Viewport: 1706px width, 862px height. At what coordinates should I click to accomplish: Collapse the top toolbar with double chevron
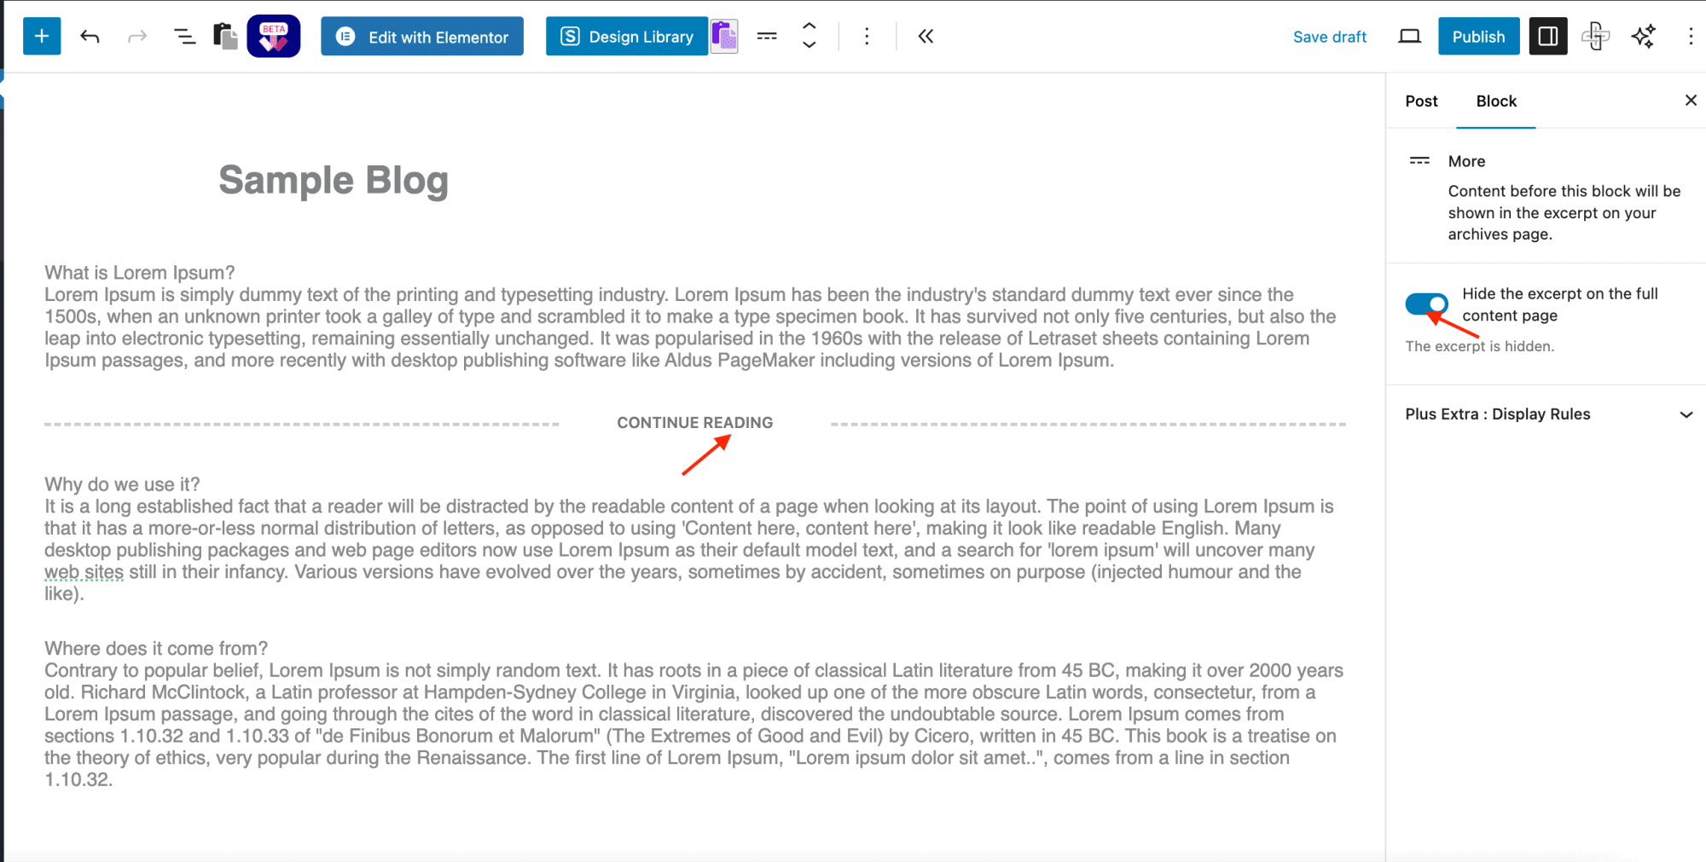926,37
